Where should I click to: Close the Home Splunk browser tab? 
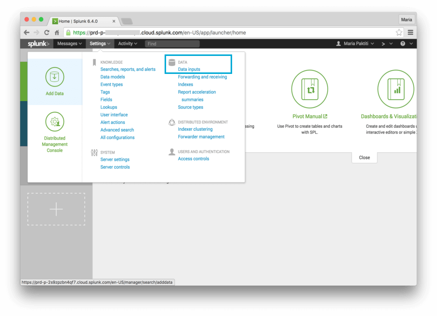[x=114, y=21]
